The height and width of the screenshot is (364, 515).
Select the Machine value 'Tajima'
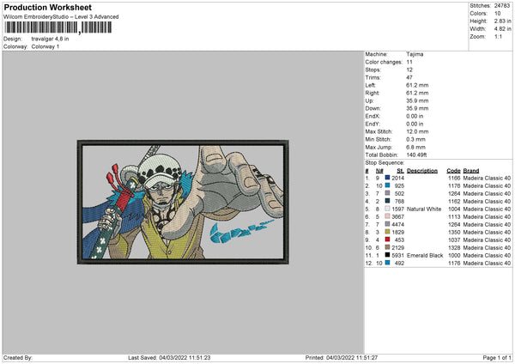click(x=415, y=54)
